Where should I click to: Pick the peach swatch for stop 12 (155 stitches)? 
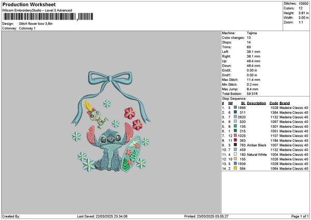pyautogui.click(x=235, y=159)
